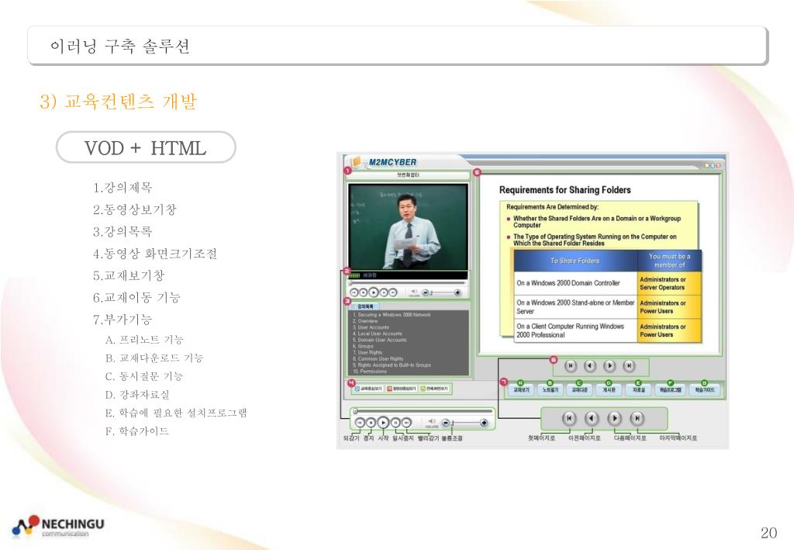Click the fast-forward button under the lecture video

[x=393, y=292]
